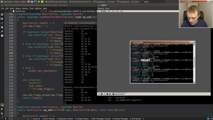Build the project with hammer icon
This screenshot has height=120, width=213.
click(2, 117)
